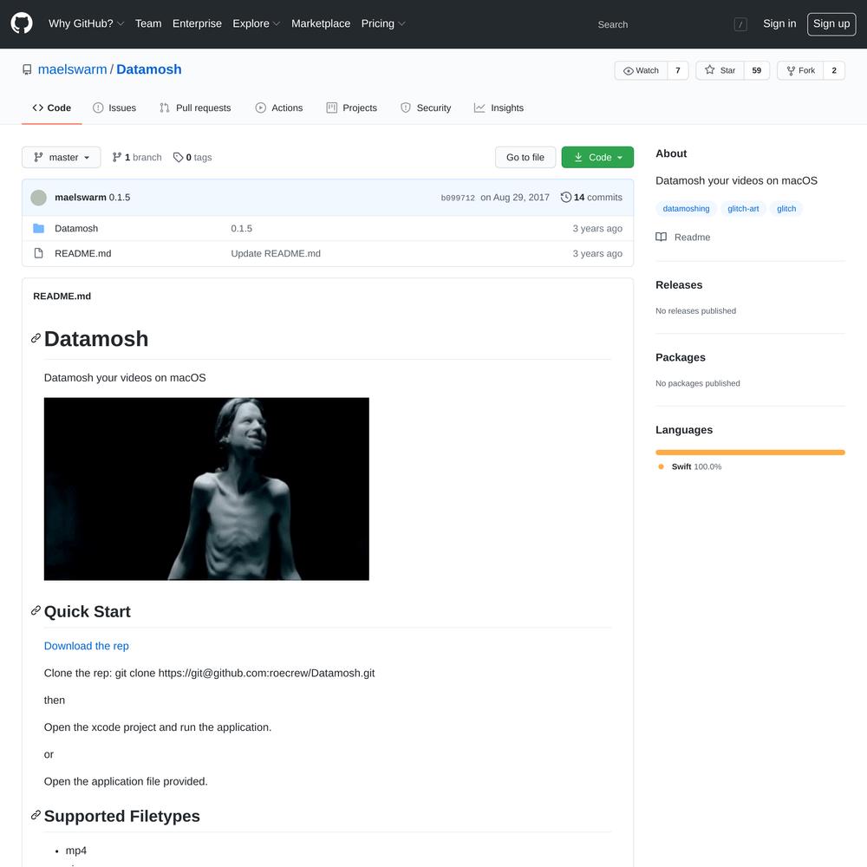867x867 pixels.
Task: Open the forks count 2
Action: [834, 70]
